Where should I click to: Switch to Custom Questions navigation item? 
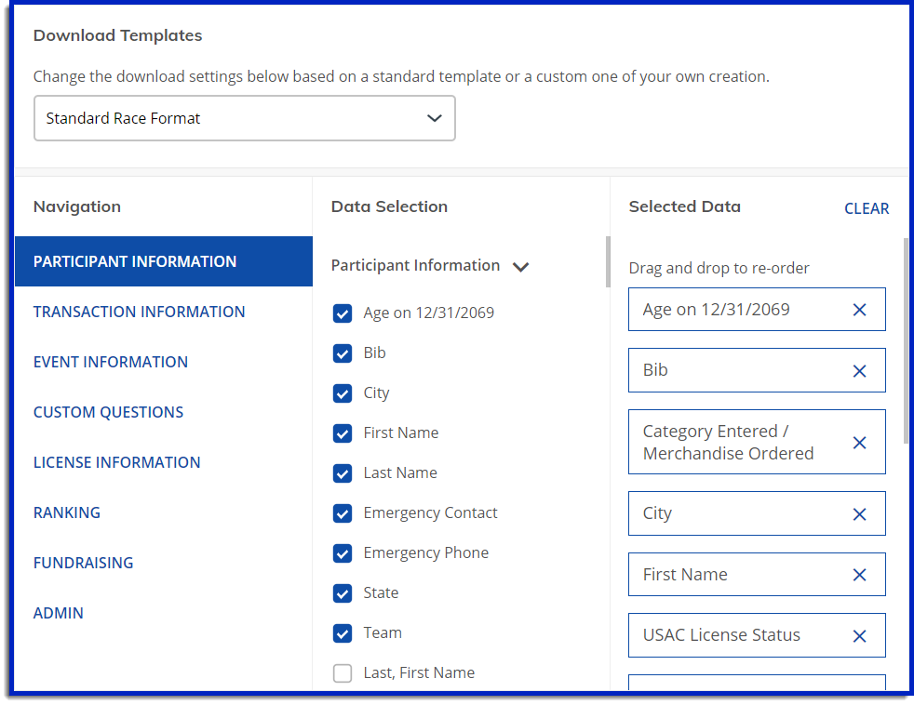pyautogui.click(x=108, y=412)
